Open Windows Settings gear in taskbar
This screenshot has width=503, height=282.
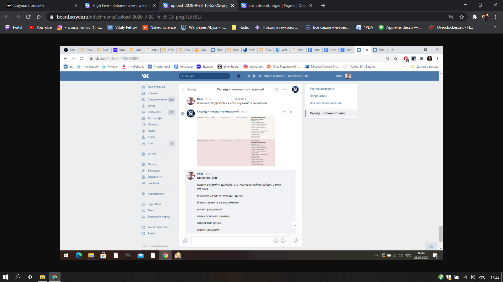click(30, 277)
